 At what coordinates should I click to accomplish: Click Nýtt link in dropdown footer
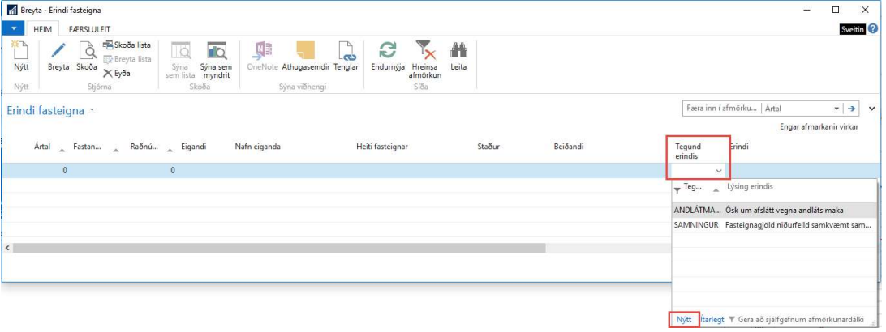(685, 320)
